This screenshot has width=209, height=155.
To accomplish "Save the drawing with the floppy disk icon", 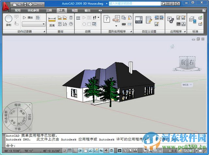I will pyautogui.click(x=25, y=4).
